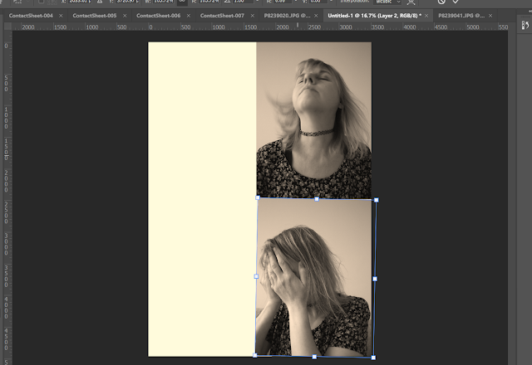Close the P8239020.JPG tab
Viewport: 532px width, 365px height.
[x=316, y=16]
